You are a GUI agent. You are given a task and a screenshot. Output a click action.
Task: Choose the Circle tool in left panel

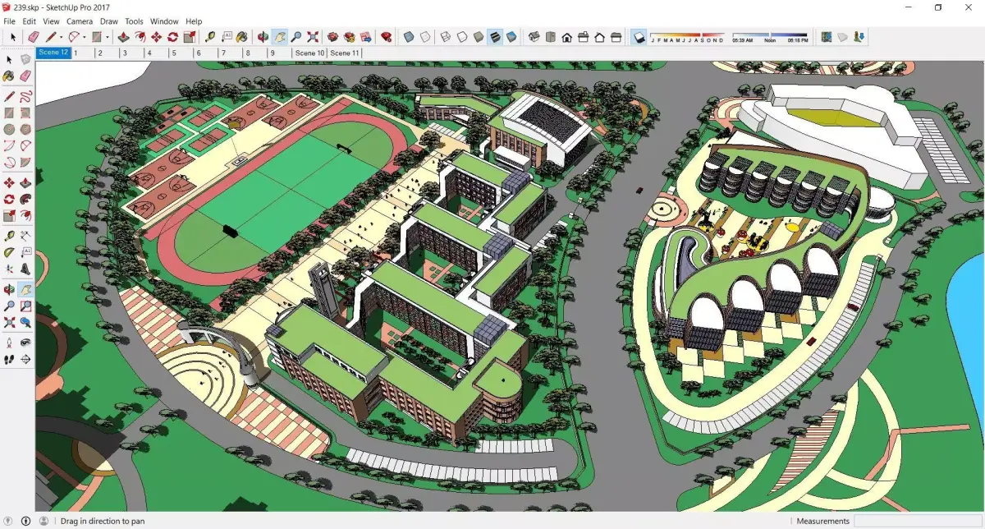coord(9,129)
